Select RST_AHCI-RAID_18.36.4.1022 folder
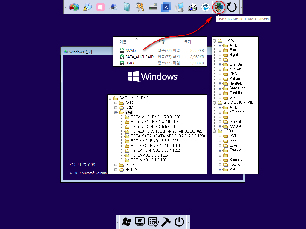306x229 pixels. pos(155,151)
